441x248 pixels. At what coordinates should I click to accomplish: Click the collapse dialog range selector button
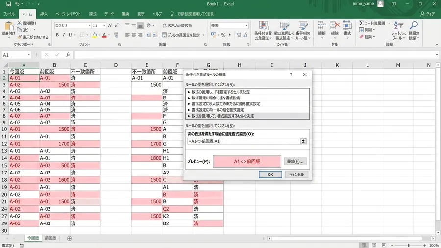[x=303, y=141]
